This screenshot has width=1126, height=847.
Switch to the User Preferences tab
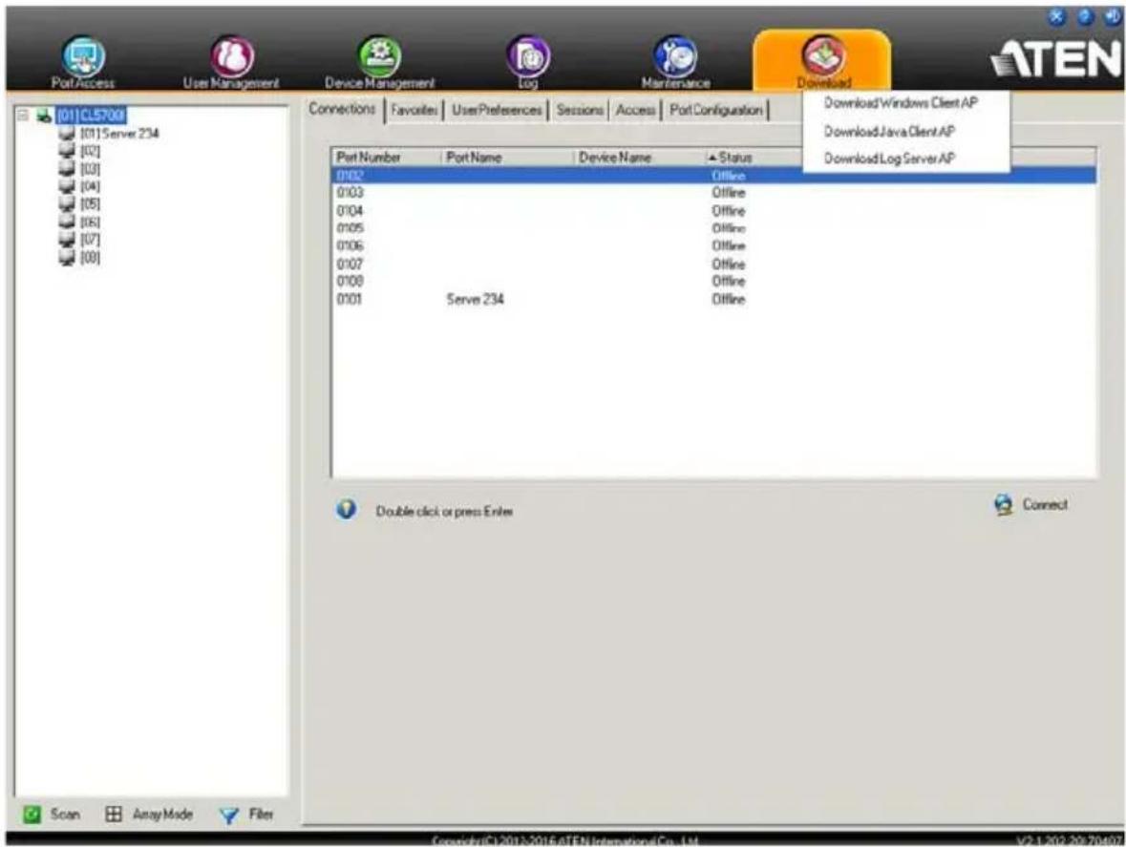point(497,110)
